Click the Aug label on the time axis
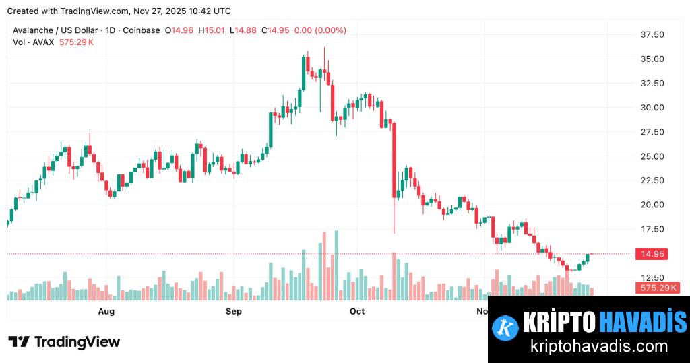Viewport: 690px width, 363px height. point(106,311)
